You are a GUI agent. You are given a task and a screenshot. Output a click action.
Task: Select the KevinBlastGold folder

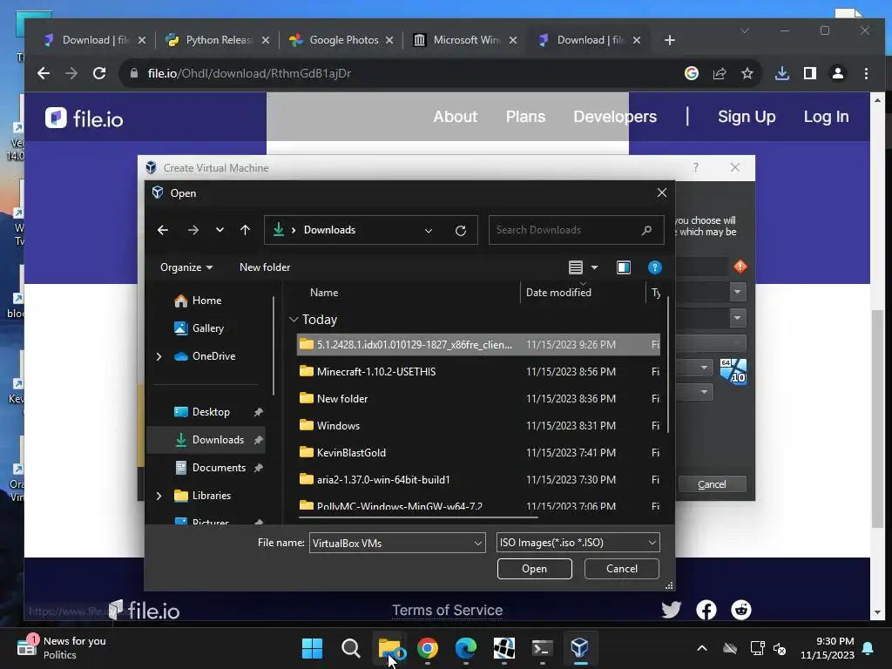point(478,453)
